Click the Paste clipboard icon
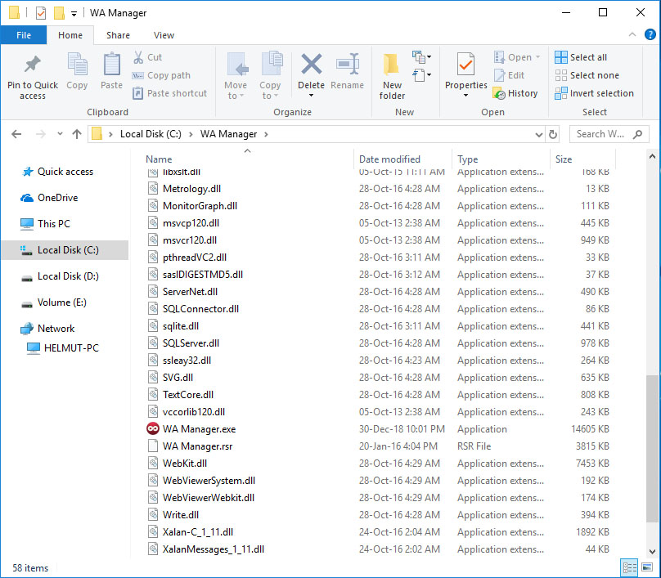 point(112,64)
